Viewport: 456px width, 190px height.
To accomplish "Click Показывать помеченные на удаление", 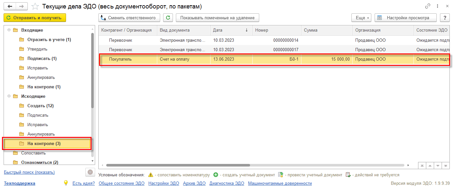I will click(x=217, y=18).
